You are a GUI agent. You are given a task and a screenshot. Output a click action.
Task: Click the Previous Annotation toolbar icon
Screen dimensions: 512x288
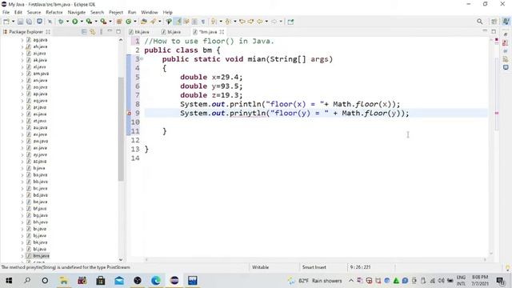(227, 22)
